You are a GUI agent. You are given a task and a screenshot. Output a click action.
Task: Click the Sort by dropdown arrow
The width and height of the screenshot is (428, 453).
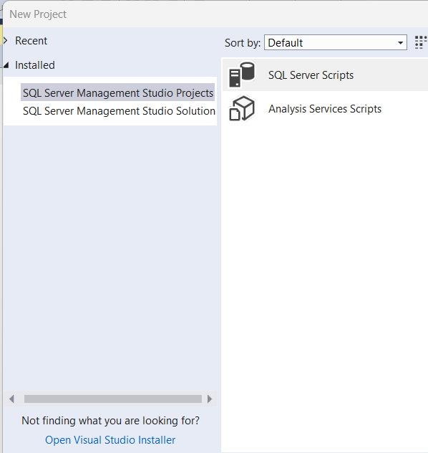coord(400,43)
